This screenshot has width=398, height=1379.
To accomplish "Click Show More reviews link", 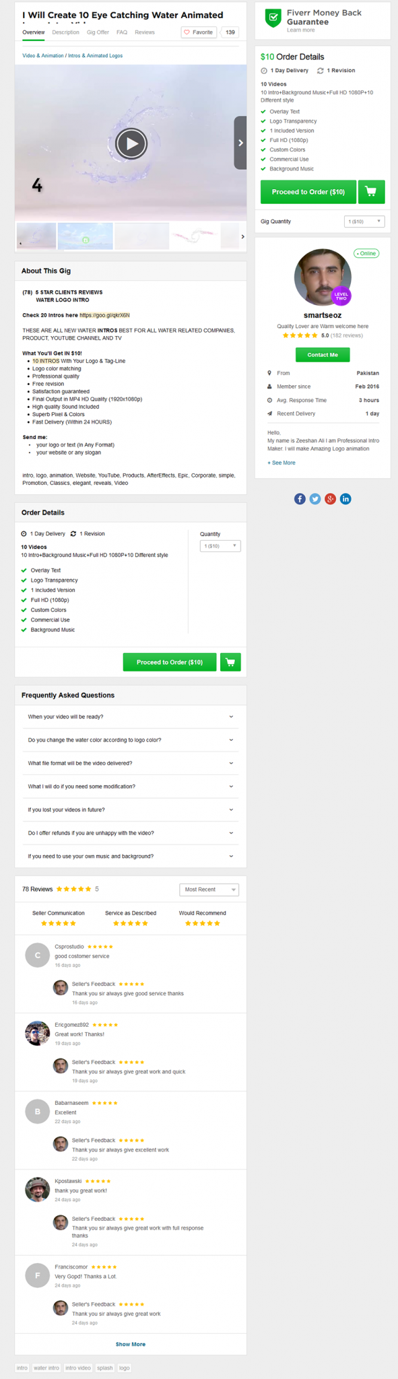I will (x=131, y=1344).
